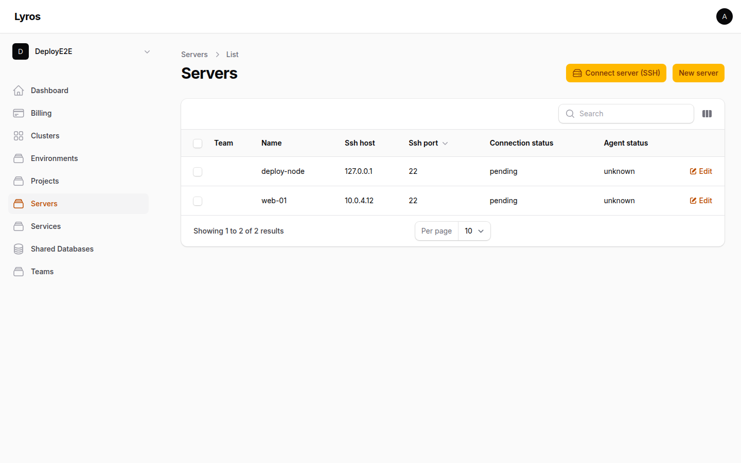Click the Teams sidebar icon
741x463 pixels.
19,272
